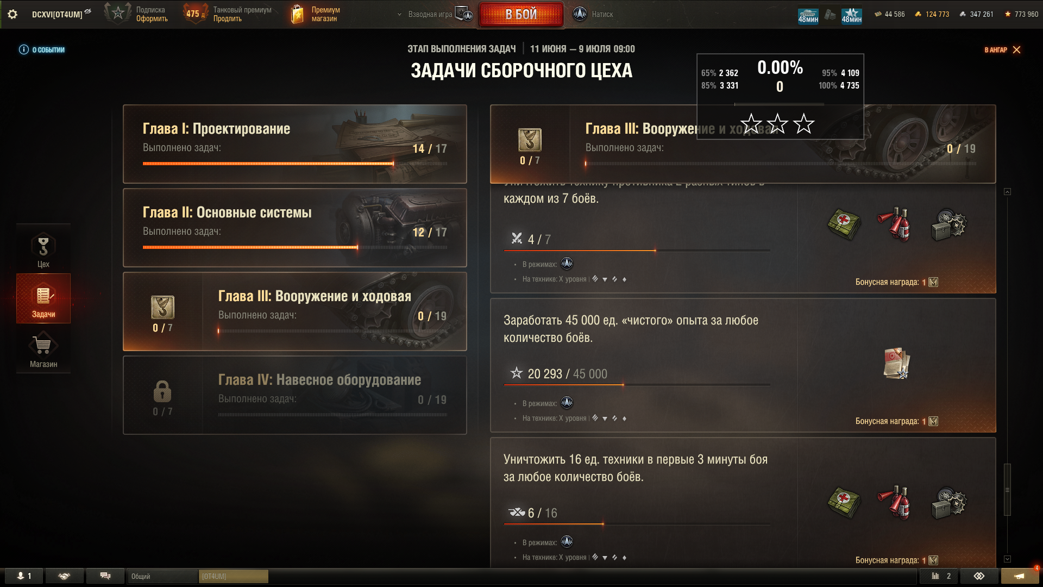This screenshot has height=587, width=1043.
Task: Click the О событии info icon
Action: pos(24,49)
